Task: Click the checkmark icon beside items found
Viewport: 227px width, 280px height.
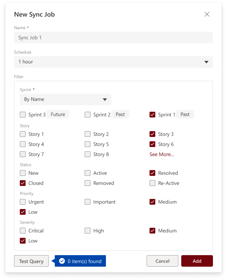Action: [x=62, y=261]
